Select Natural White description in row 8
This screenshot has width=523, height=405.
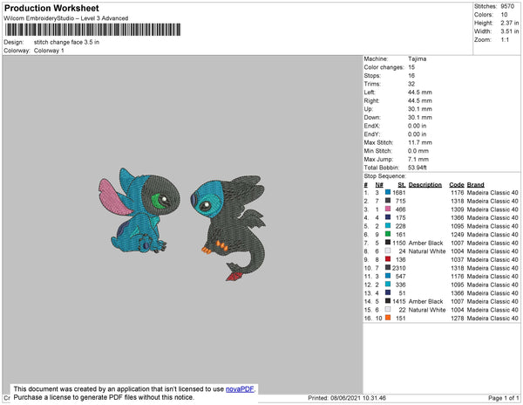427,251
